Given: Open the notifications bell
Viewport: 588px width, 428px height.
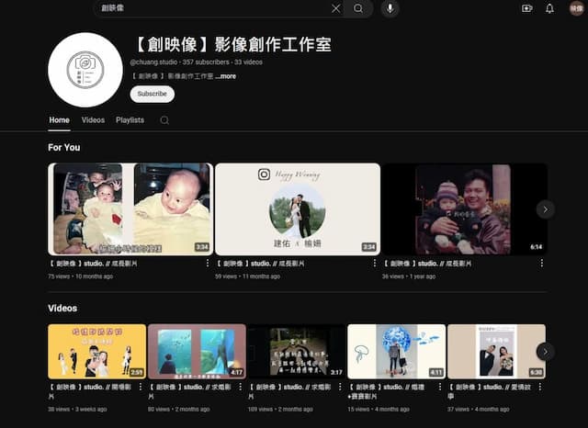Looking at the screenshot, I should point(549,8).
